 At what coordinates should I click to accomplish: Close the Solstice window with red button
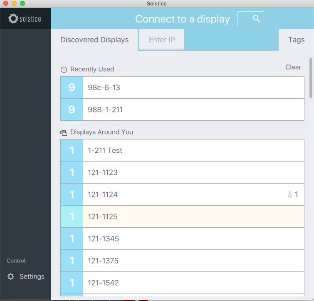pos(6,3)
